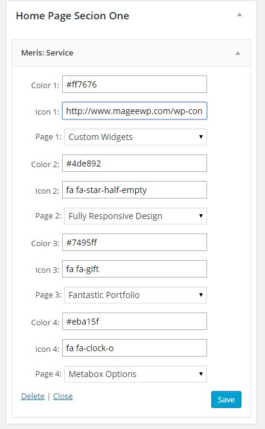Click the Close link
This screenshot has height=429, width=265.
[63, 396]
